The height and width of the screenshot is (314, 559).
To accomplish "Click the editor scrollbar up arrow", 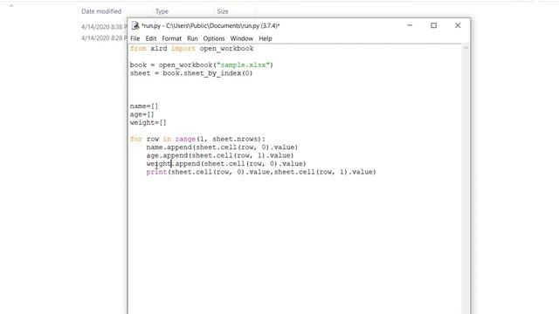I will (466, 48).
